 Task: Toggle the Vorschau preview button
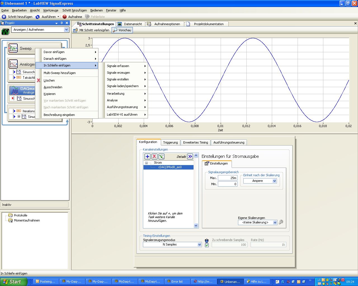click(x=122, y=30)
